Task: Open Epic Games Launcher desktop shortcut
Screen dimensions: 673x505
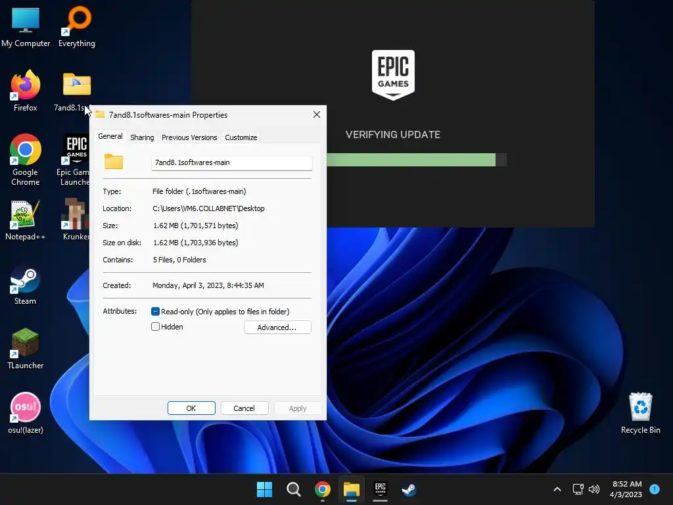Action: 74,160
